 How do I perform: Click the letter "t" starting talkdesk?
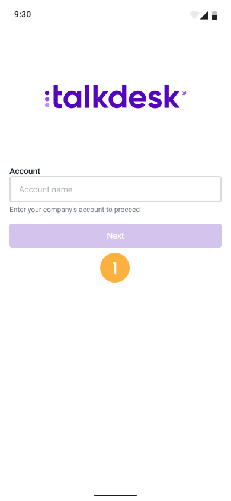[57, 97]
